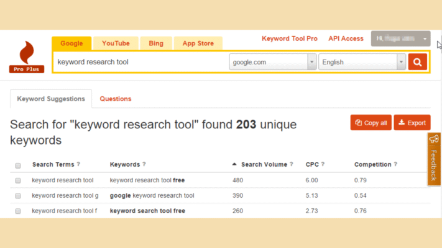Open the Feedback side tab
Image resolution: width=442 pixels, height=248 pixels.
(434, 159)
